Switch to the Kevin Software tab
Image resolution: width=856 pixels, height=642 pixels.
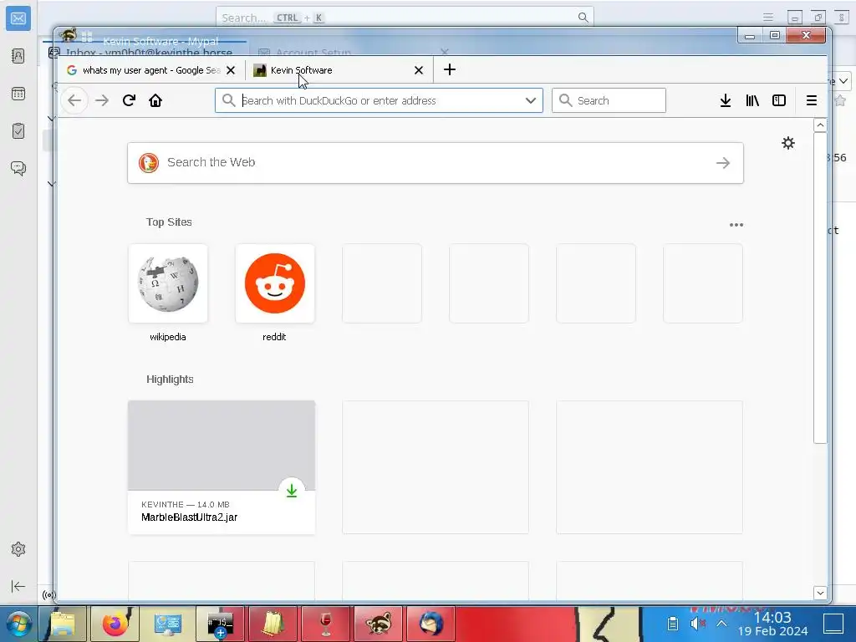click(x=339, y=70)
